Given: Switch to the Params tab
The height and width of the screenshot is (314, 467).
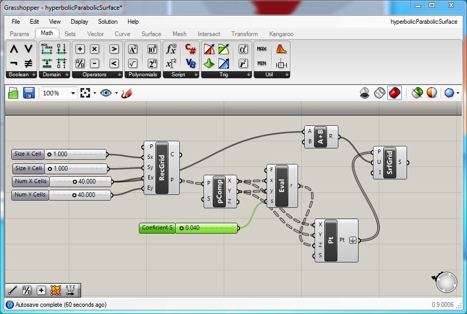Looking at the screenshot, I should 19,34.
